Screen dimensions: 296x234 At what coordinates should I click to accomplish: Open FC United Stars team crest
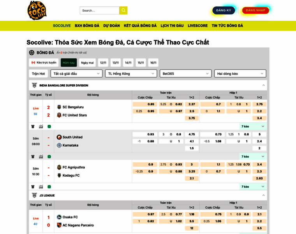click(x=59, y=115)
